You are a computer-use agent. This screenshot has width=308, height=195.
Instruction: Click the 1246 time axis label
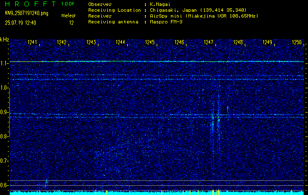(179, 42)
